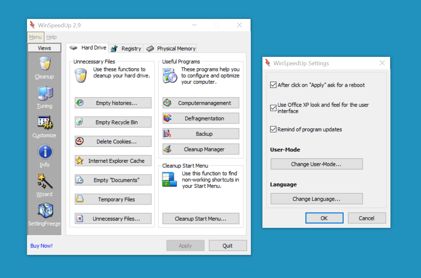Image resolution: width=421 pixels, height=278 pixels.
Task: Click the Delete Cookies button
Action: click(x=113, y=141)
